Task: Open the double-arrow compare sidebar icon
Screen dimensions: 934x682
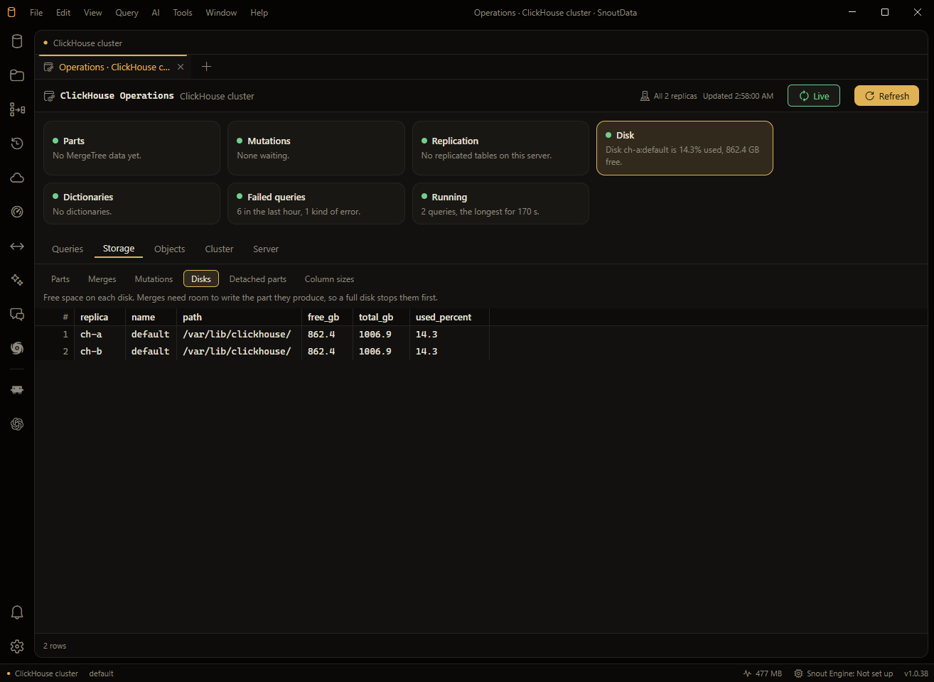Action: coord(17,246)
